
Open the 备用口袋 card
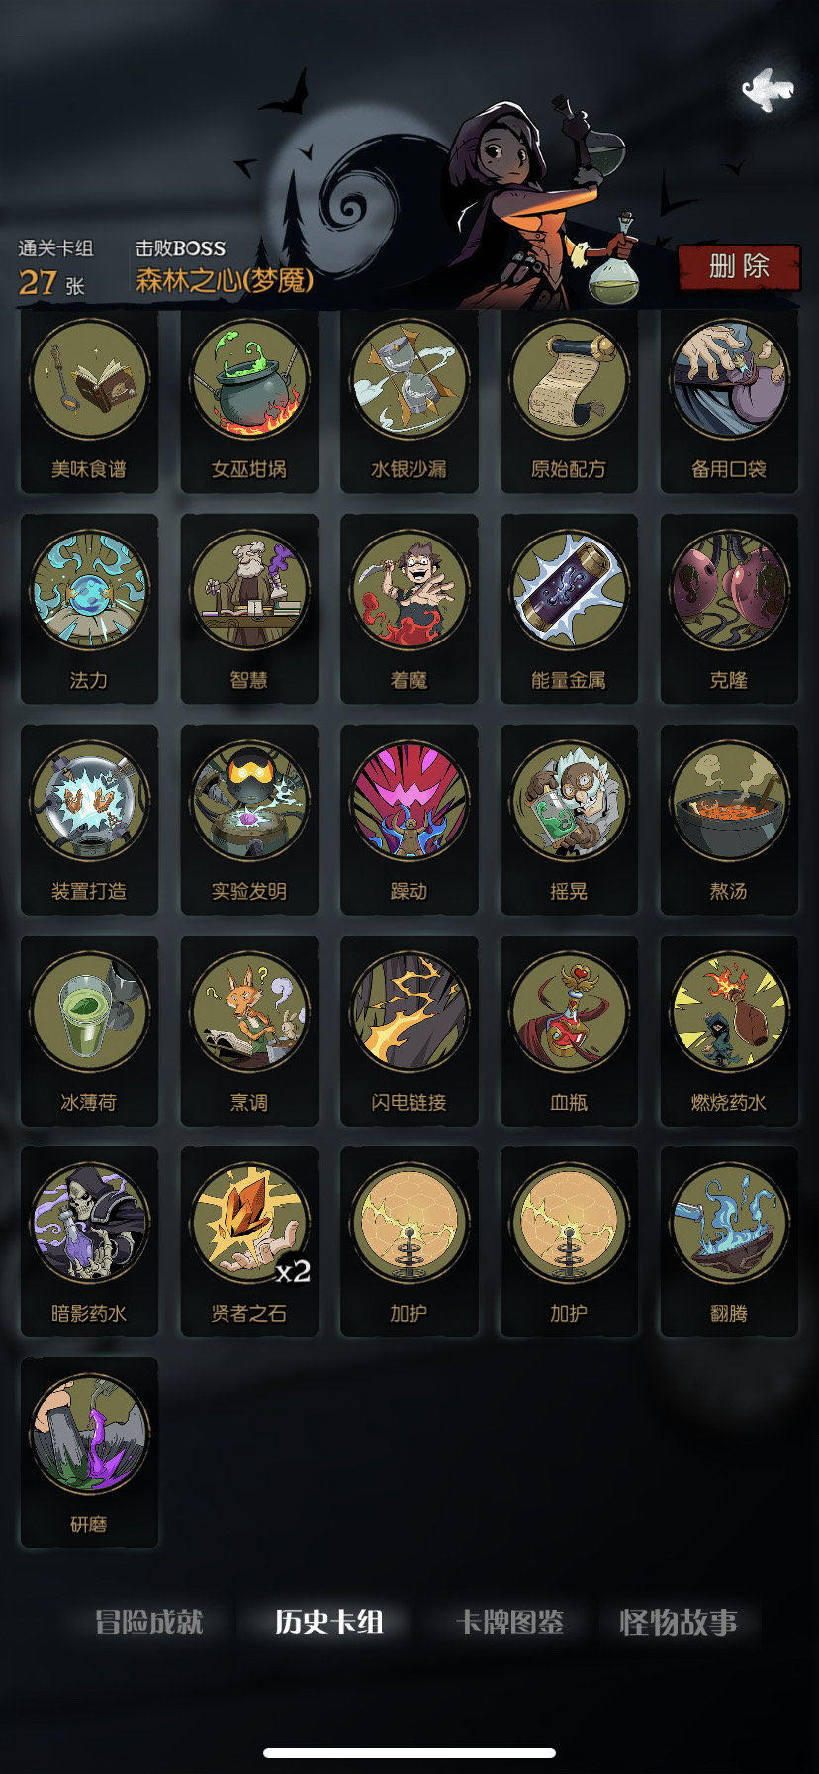click(x=729, y=400)
